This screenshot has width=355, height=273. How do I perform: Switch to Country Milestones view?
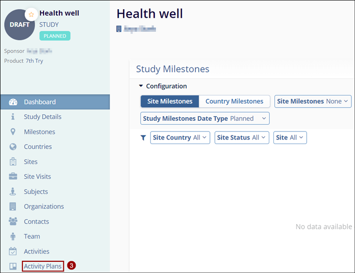click(x=234, y=101)
